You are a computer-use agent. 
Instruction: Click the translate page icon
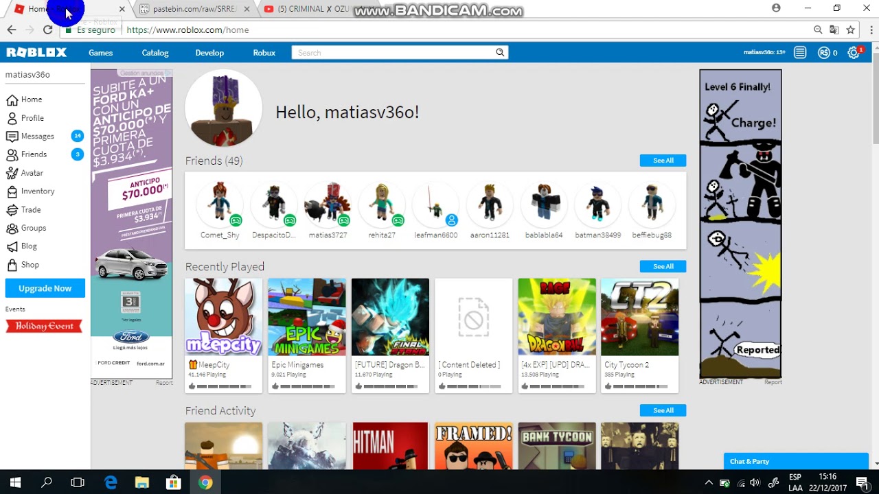[834, 30]
